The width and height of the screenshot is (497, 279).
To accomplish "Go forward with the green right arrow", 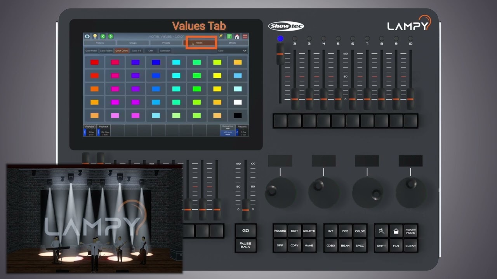I will tap(111, 36).
